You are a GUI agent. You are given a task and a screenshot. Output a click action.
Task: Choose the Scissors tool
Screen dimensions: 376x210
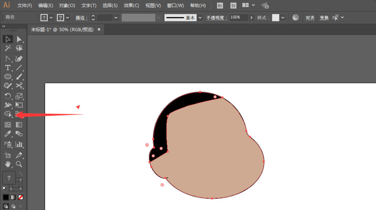(19, 86)
